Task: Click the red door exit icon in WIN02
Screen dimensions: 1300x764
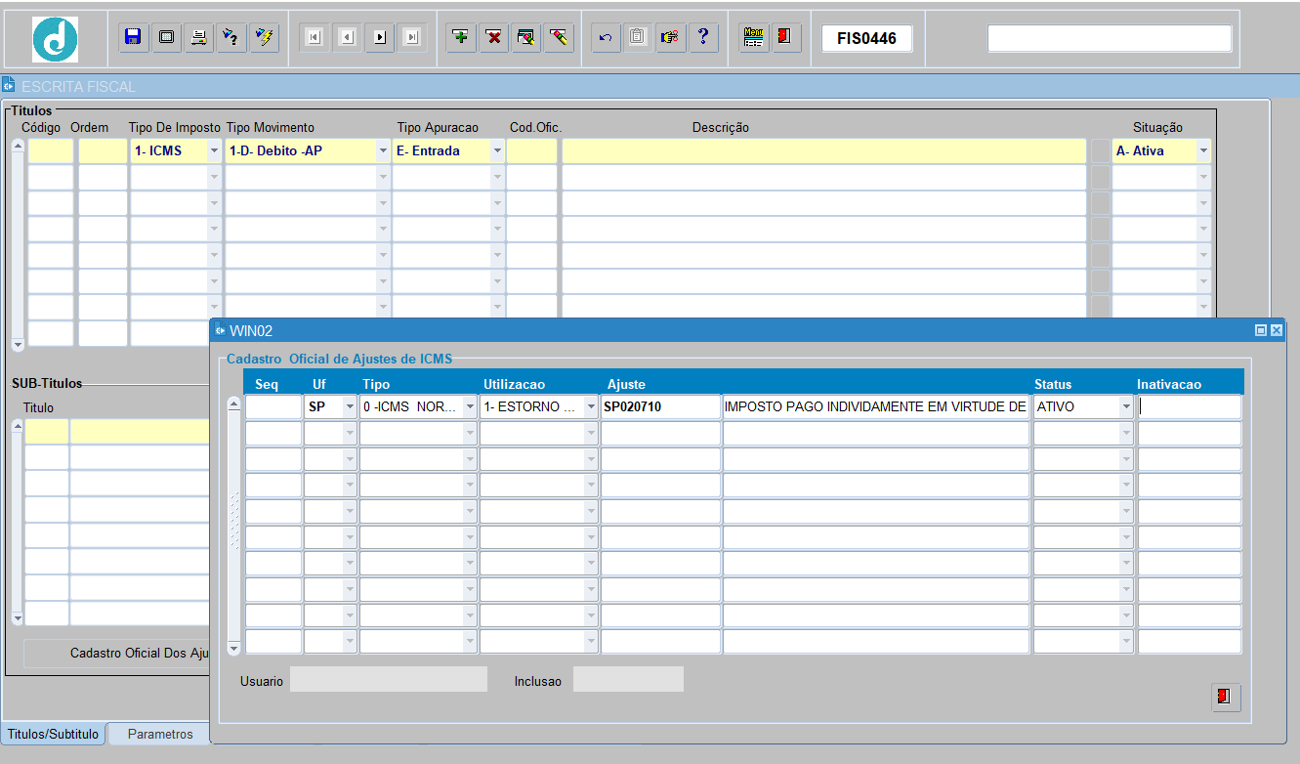Action: coord(1226,698)
